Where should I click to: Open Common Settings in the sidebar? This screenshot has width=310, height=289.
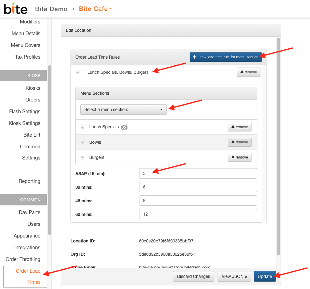(30, 152)
